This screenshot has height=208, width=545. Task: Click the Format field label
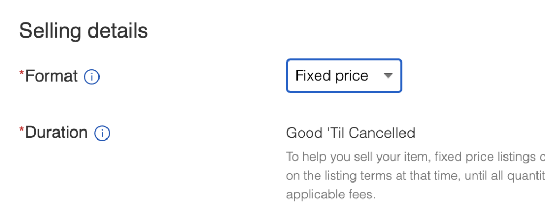[51, 75]
